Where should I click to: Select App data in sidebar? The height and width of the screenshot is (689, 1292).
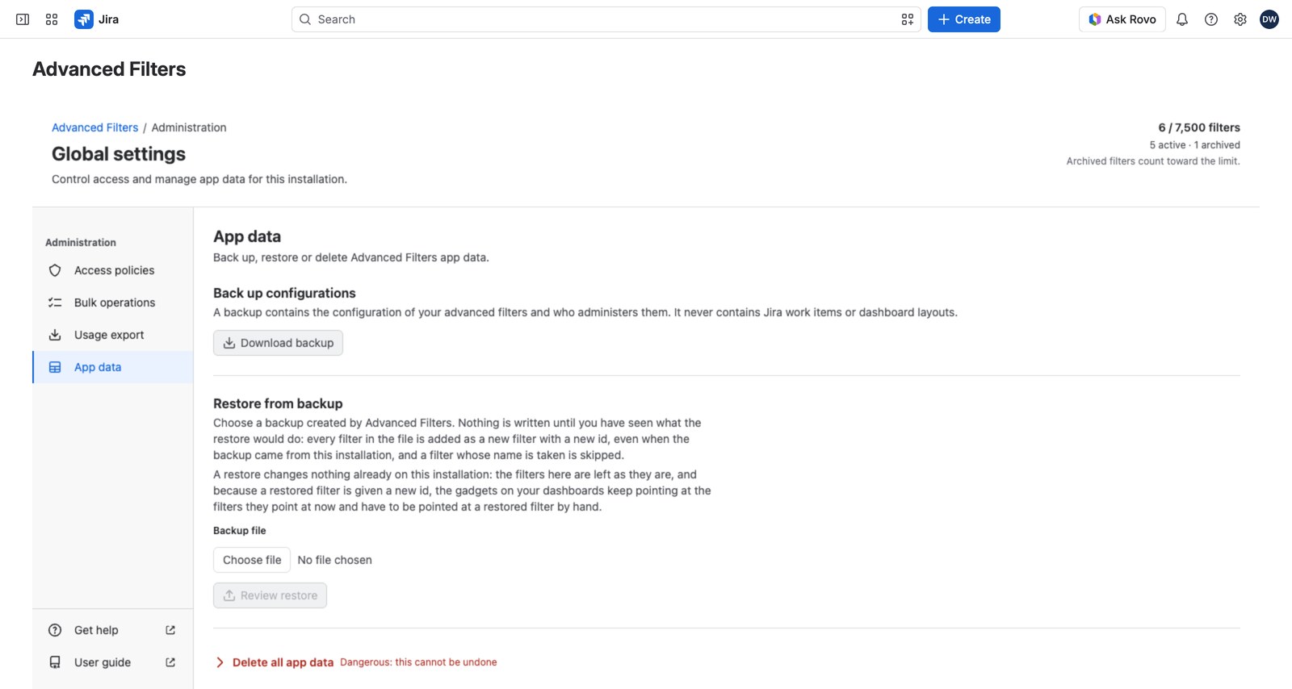pos(113,367)
